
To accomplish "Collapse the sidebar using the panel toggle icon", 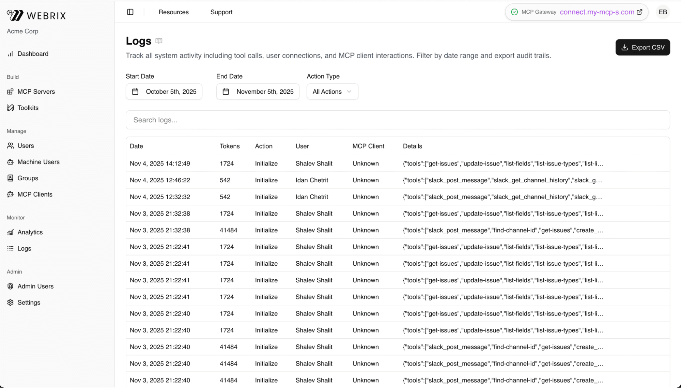I will pos(130,12).
